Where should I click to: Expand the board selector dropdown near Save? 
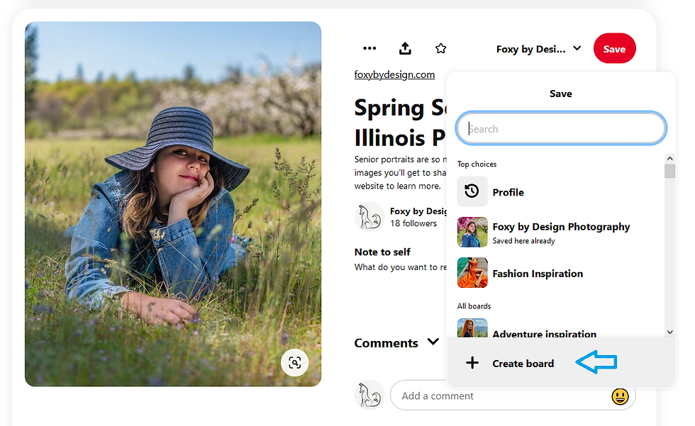click(577, 48)
